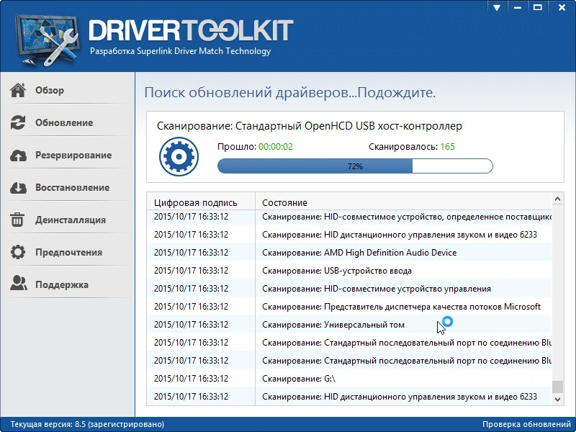Click the blue scanning gear icon
The image size is (576, 432).
coord(179,156)
